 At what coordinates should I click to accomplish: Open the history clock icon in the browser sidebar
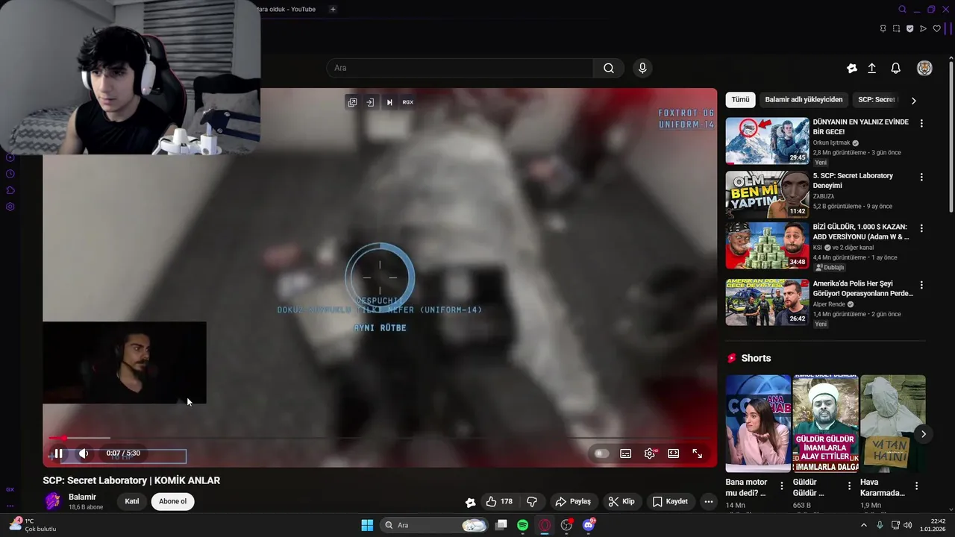10,174
